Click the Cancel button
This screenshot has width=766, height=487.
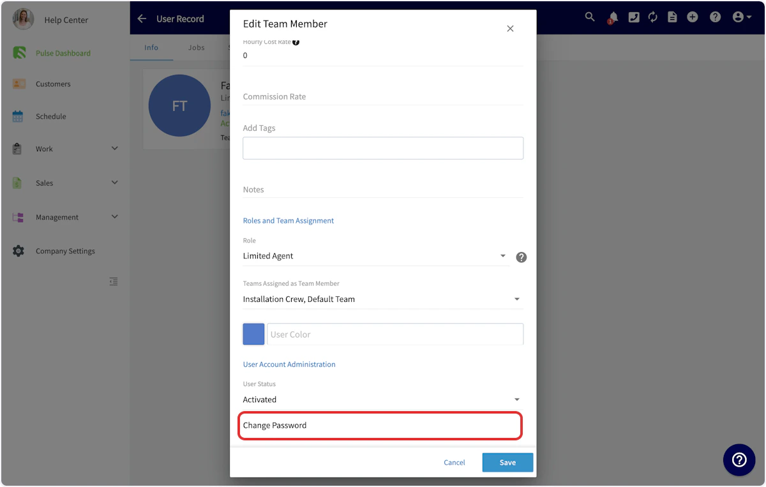tap(454, 463)
